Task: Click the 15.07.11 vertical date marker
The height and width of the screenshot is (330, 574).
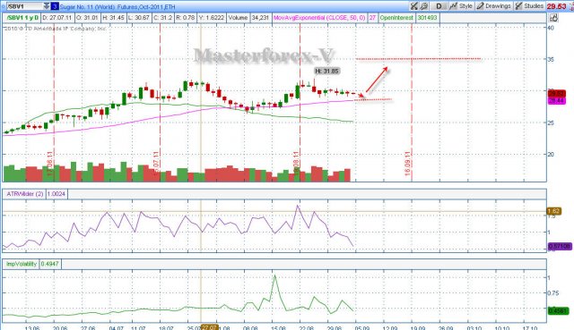Action: click(156, 164)
